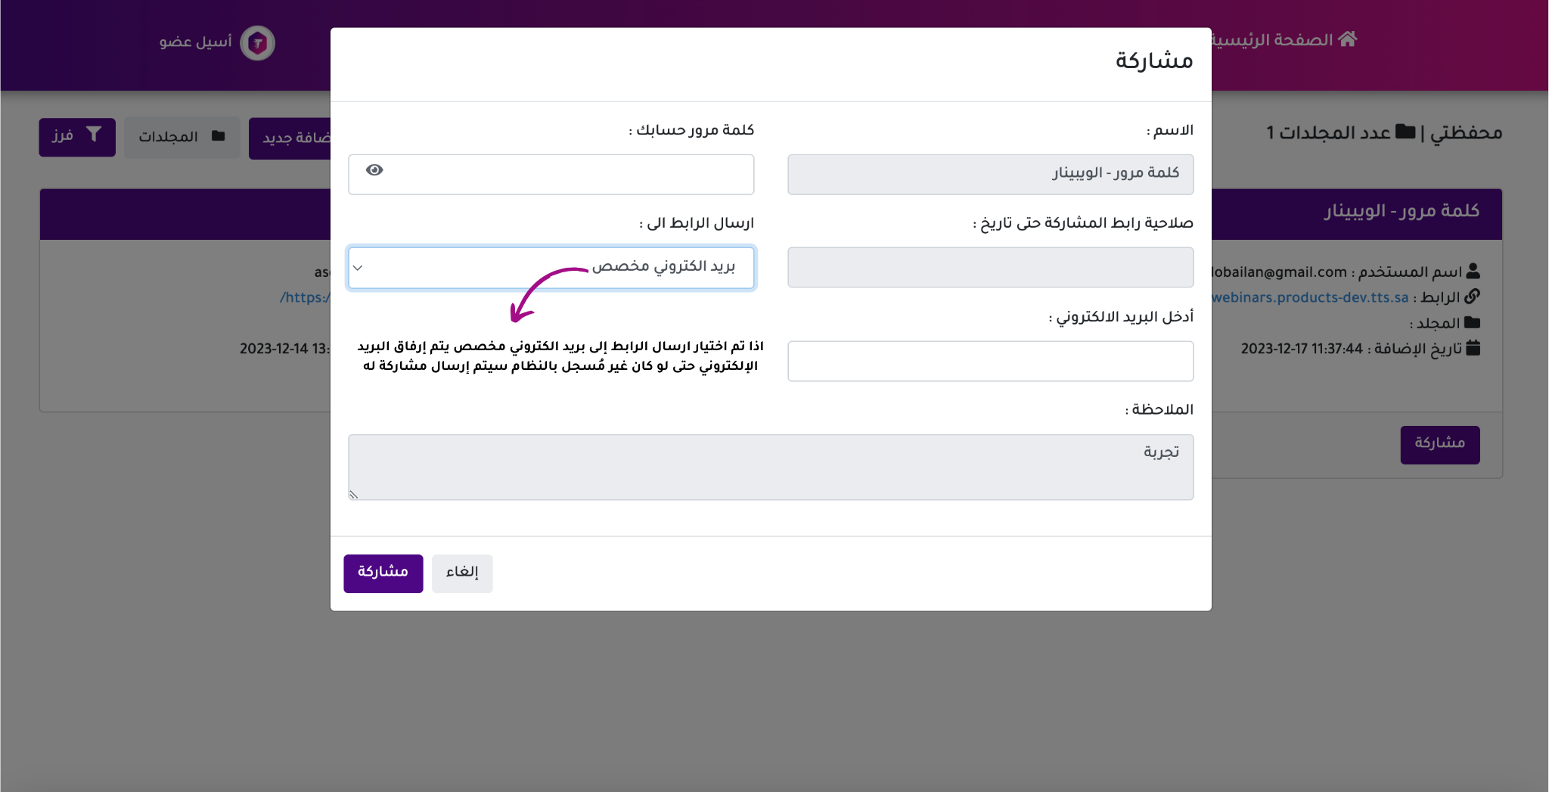Click the home icon in header
The width and height of the screenshot is (1549, 792).
coord(1348,39)
